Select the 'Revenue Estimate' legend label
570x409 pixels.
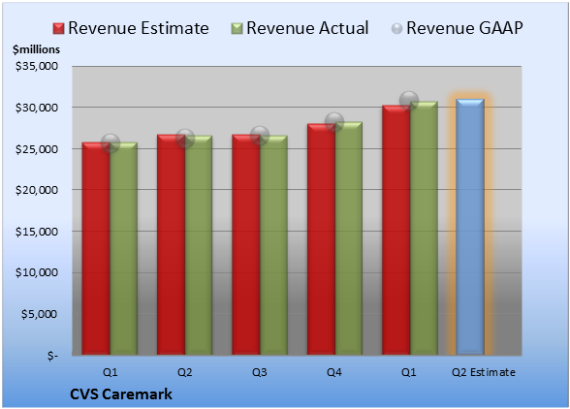139,28
